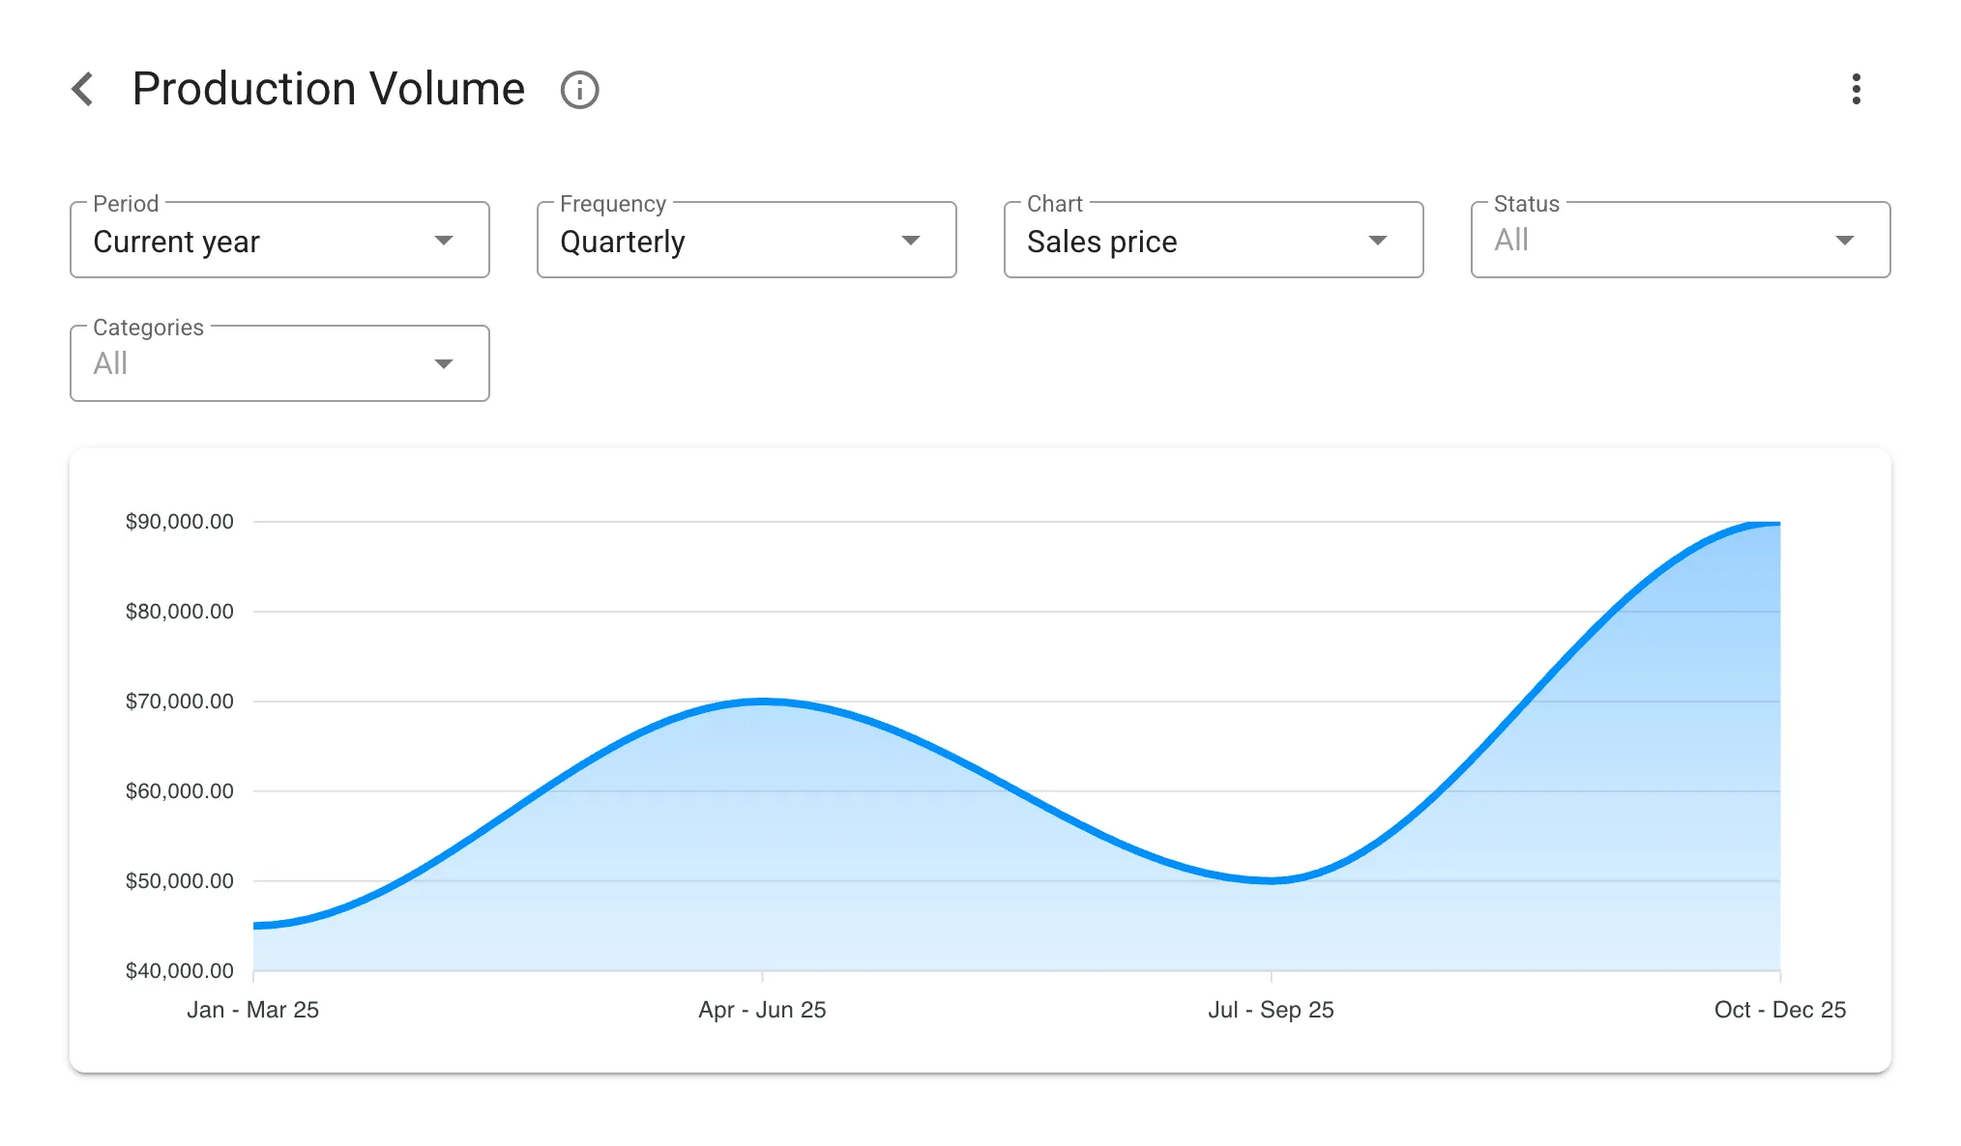Open the Period selector showing Current year

tap(278, 240)
